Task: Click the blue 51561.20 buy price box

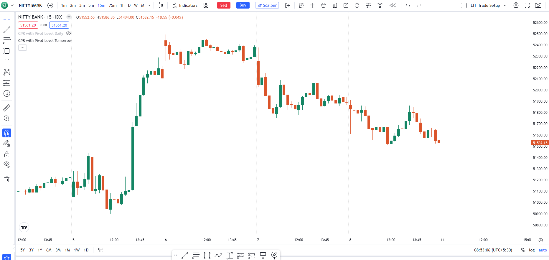Action: (59, 25)
